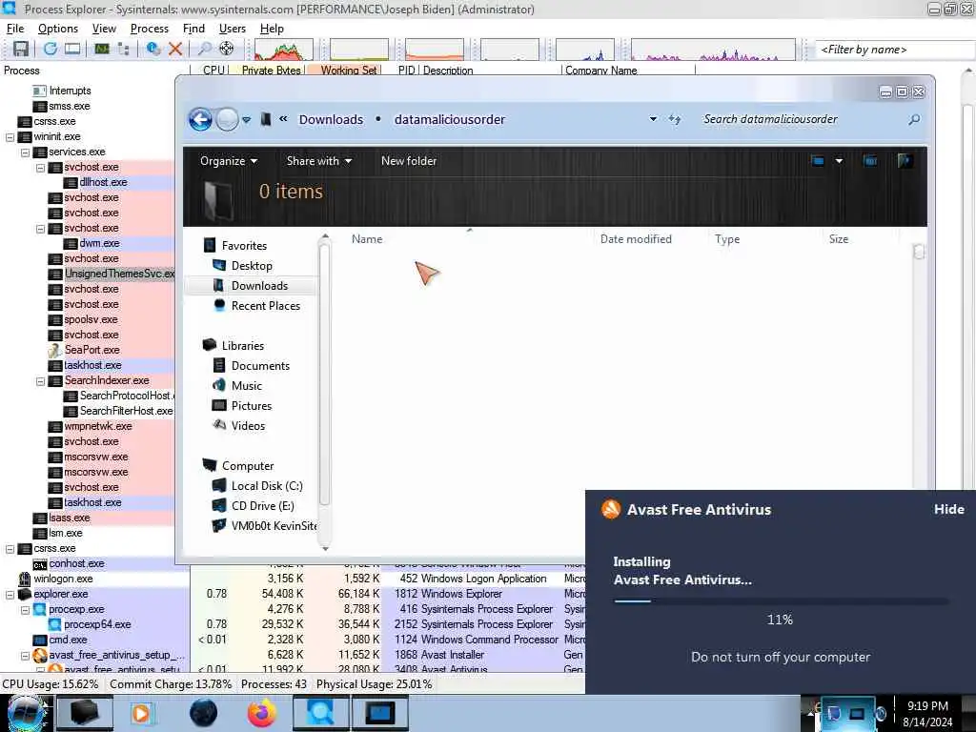Select the lsass.exe process row
The width and height of the screenshot is (976, 732).
click(x=69, y=518)
